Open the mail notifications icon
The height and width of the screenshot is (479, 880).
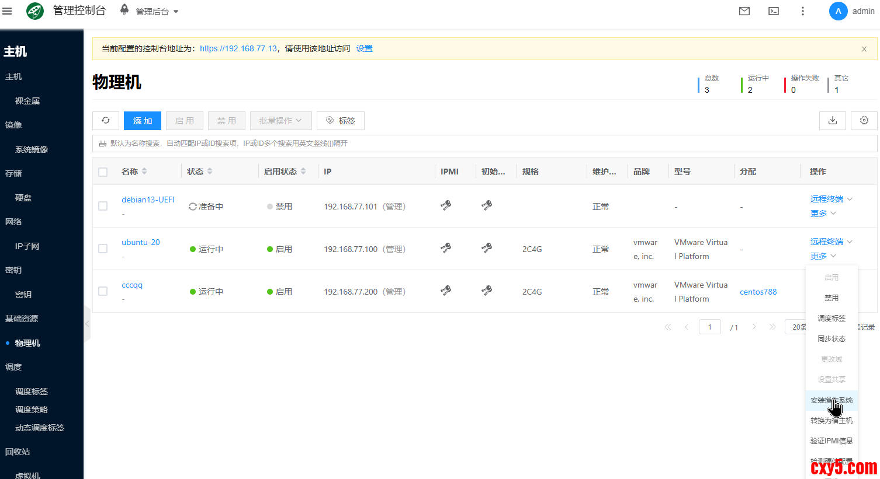pyautogui.click(x=744, y=11)
